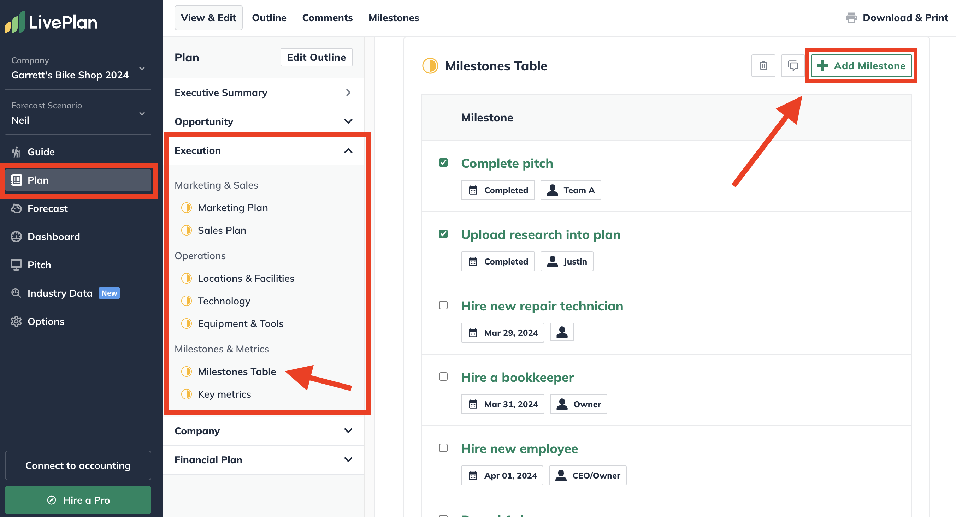Open Equipment & Tools in the outline
The image size is (956, 517).
[x=241, y=323]
